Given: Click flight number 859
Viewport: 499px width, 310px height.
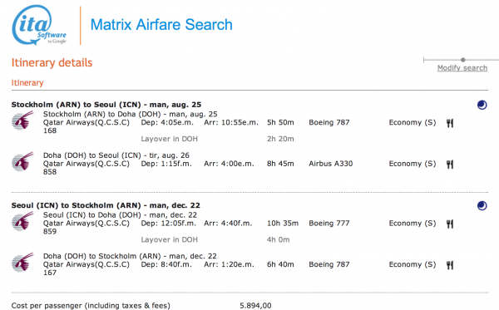Looking at the screenshot, I should click(50, 232).
